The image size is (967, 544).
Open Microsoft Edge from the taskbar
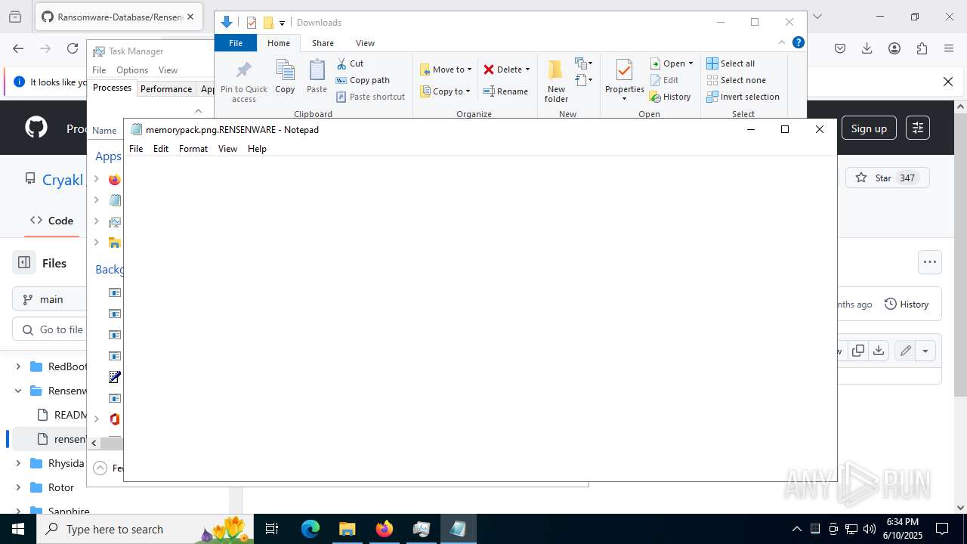click(310, 529)
